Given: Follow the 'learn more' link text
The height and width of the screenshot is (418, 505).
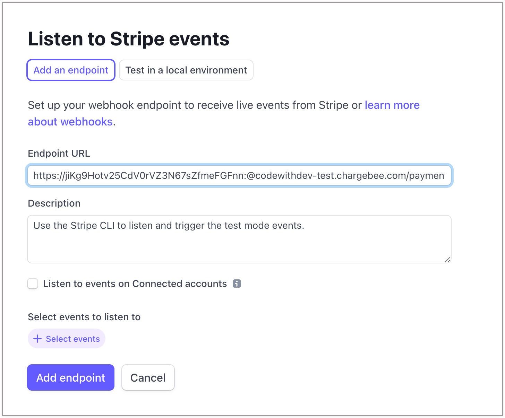Looking at the screenshot, I should 392,105.
